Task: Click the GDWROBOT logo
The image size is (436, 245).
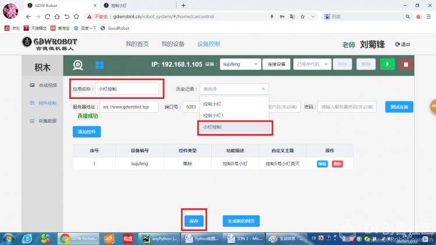Action: [50, 44]
